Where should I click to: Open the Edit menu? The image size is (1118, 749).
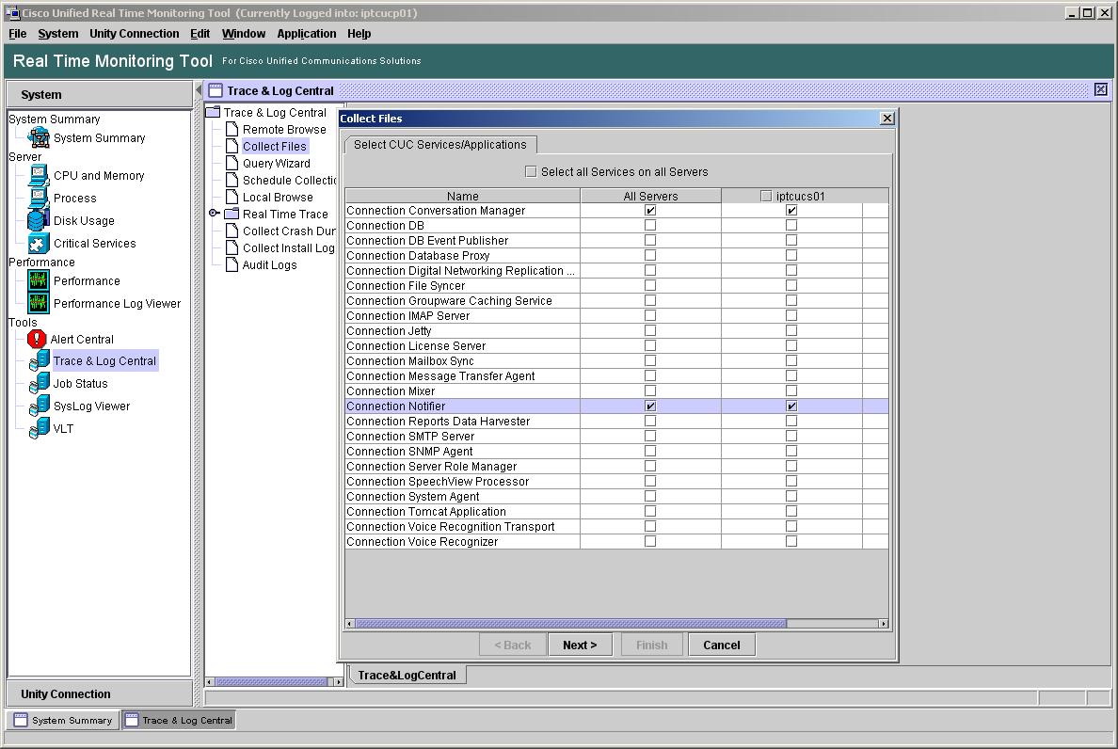tap(200, 34)
